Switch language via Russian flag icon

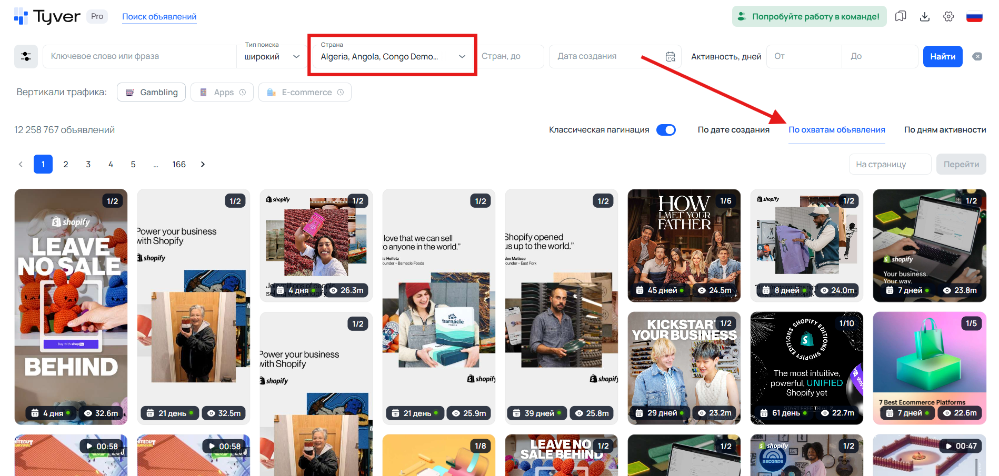click(974, 17)
